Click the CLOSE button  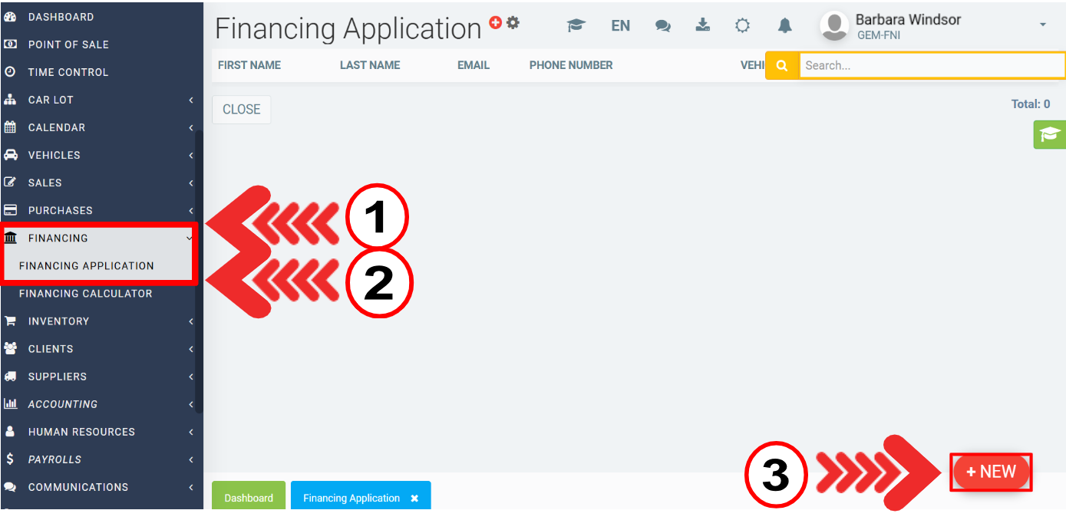click(241, 110)
